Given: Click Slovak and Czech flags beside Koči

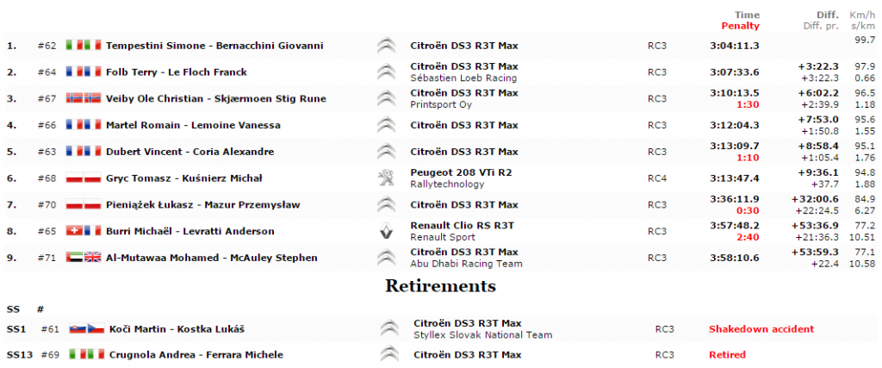Looking at the screenshot, I should pos(87,329).
